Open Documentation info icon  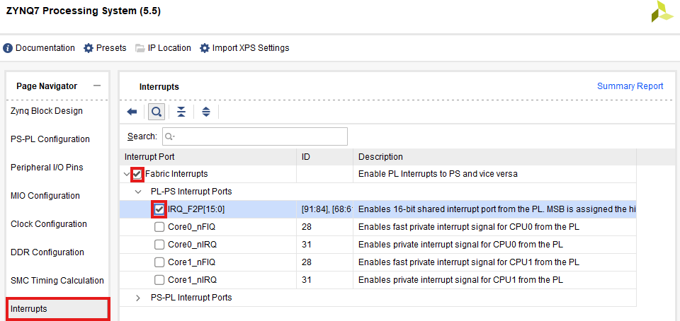pos(7,48)
